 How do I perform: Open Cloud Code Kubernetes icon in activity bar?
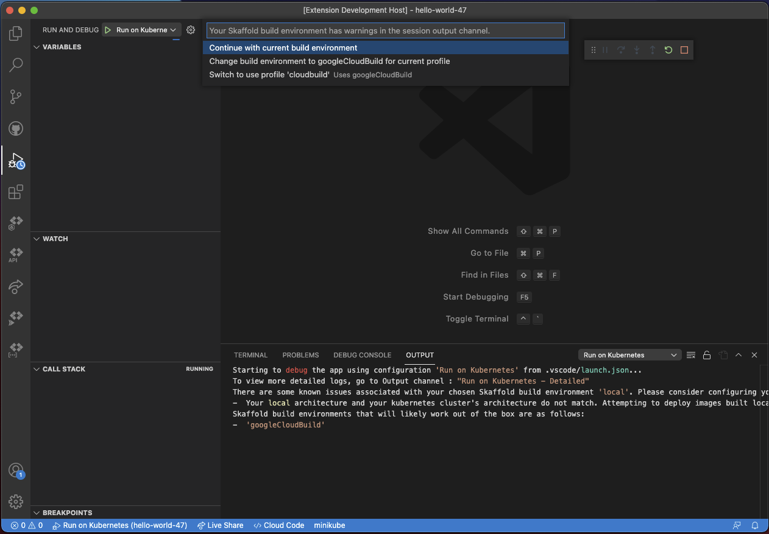(x=16, y=224)
